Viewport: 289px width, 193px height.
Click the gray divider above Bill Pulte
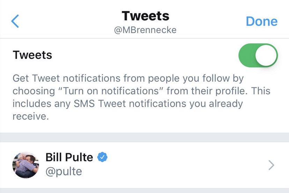coord(144,137)
